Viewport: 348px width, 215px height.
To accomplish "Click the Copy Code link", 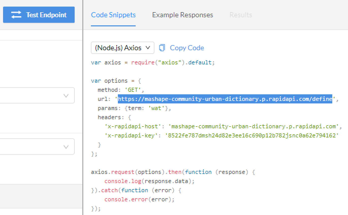I will 187,48.
